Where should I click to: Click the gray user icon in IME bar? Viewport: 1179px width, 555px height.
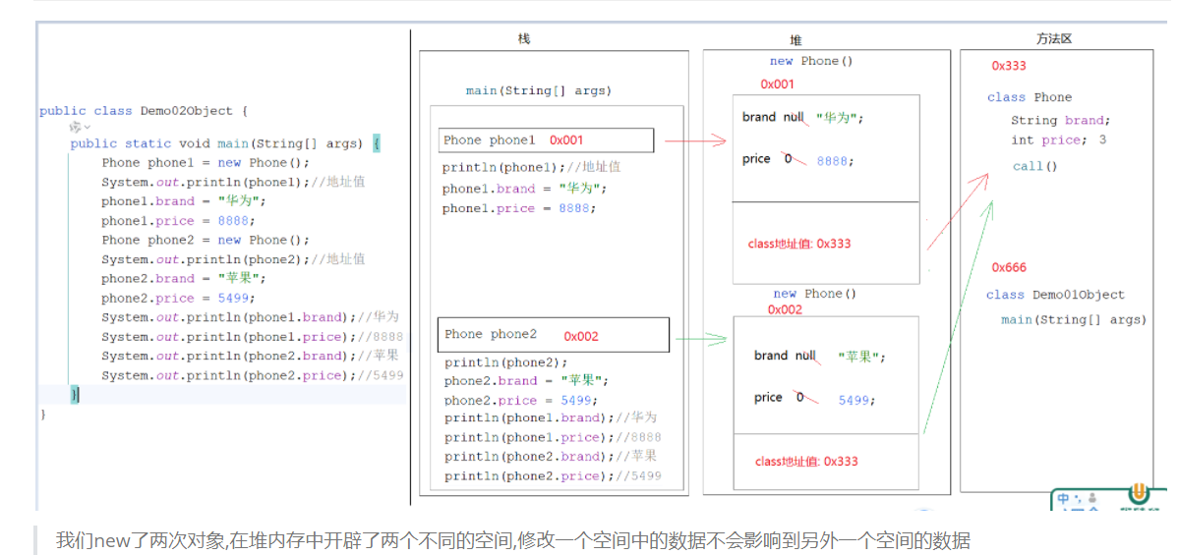tap(1091, 498)
